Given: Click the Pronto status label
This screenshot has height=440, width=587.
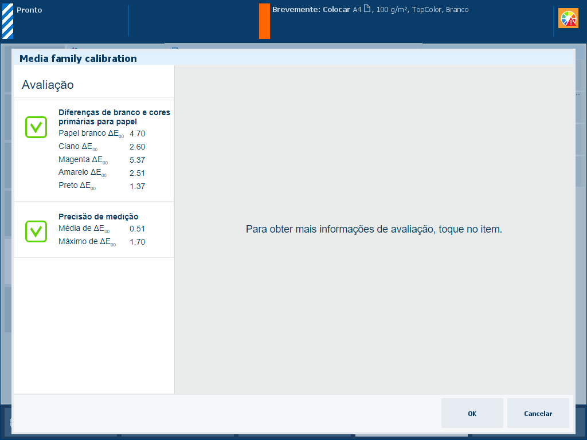Looking at the screenshot, I should (x=29, y=10).
